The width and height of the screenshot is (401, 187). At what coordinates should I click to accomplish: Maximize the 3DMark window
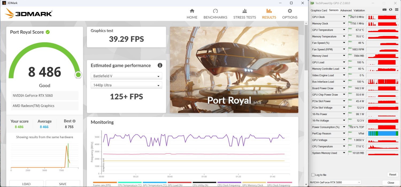[x=291, y=3]
